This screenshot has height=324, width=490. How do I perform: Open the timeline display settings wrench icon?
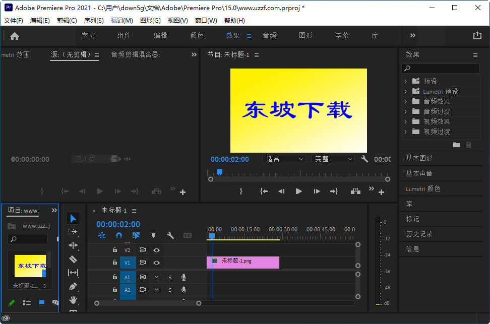point(170,235)
